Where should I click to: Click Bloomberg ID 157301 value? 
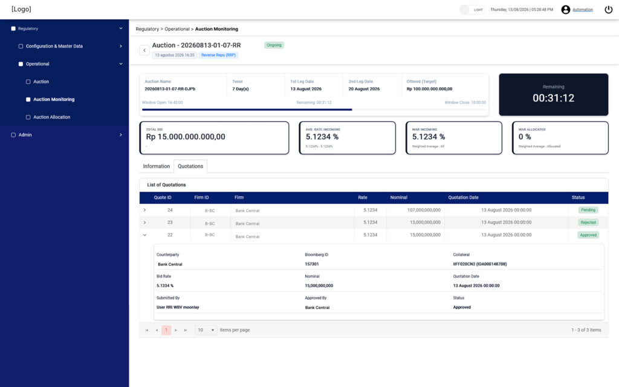click(x=311, y=264)
